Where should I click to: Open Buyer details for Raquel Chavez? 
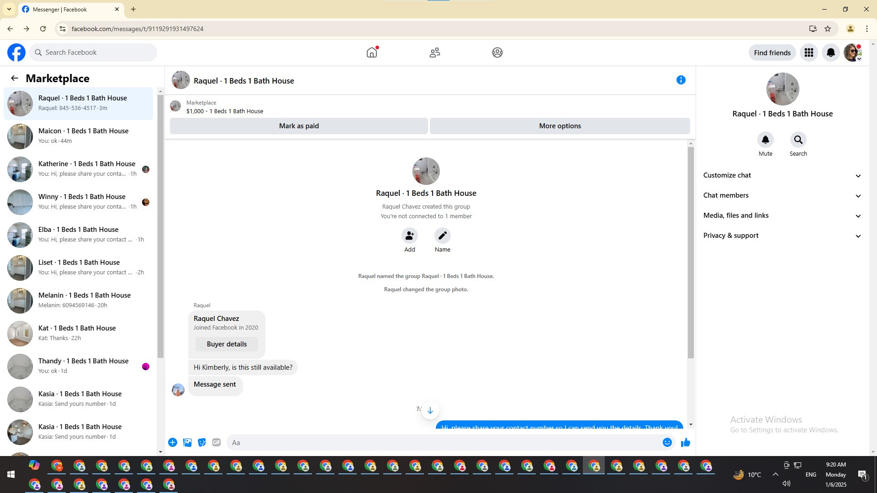[x=227, y=344]
